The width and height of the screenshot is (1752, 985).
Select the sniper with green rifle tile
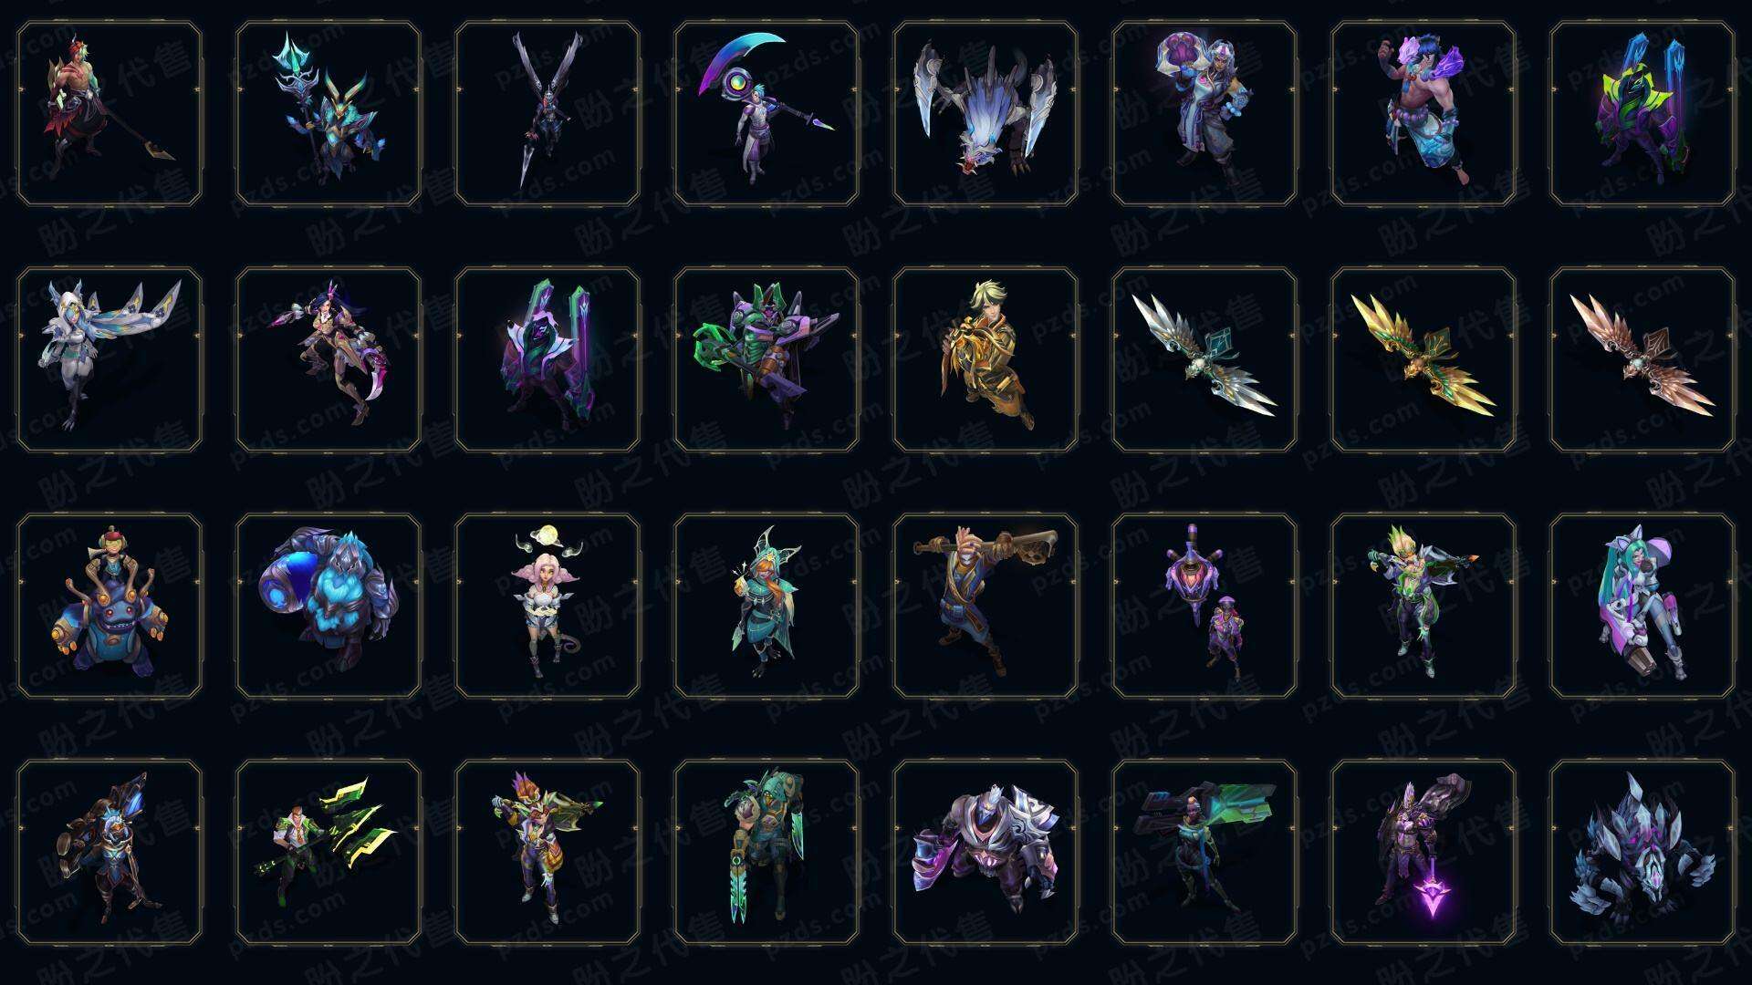click(1204, 852)
